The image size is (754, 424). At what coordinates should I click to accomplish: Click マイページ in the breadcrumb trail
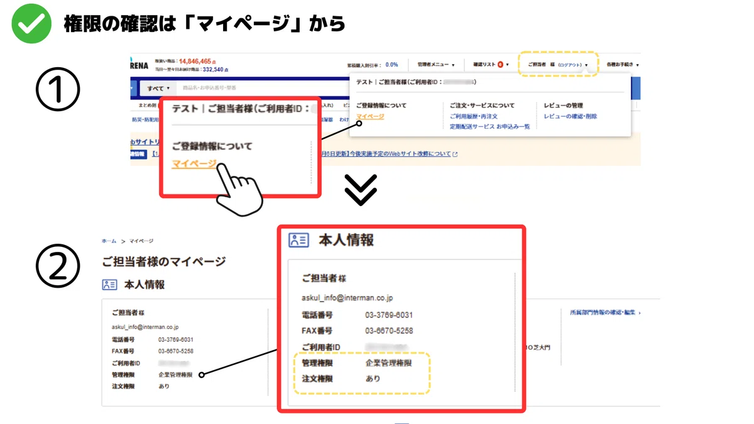[x=141, y=241]
